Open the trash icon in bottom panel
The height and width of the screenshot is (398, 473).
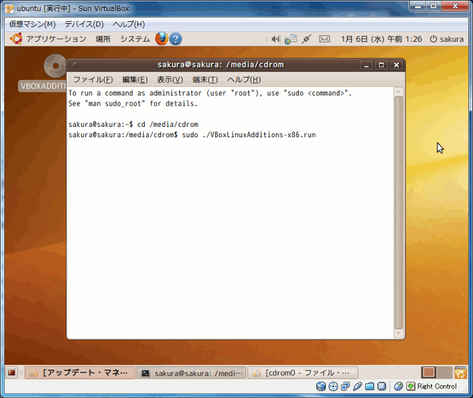click(461, 373)
